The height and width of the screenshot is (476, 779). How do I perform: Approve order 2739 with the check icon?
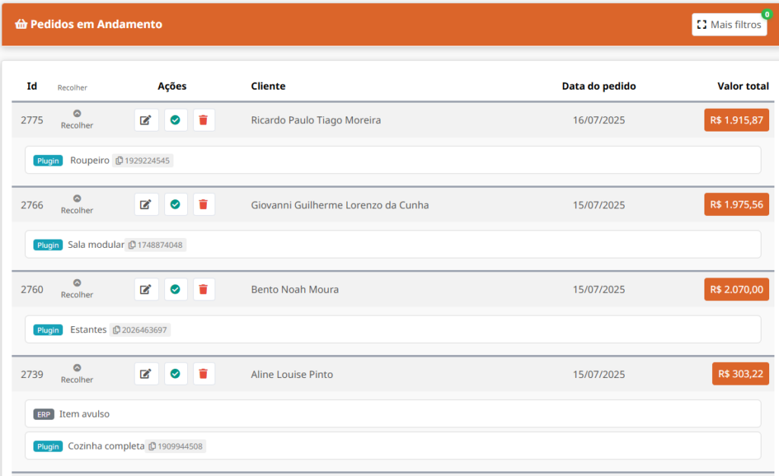175,374
